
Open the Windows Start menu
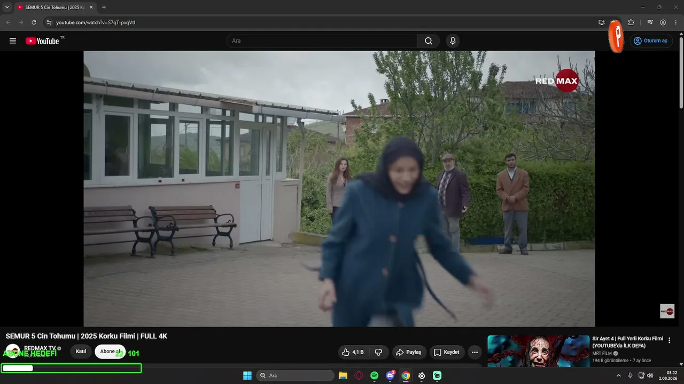(x=247, y=375)
